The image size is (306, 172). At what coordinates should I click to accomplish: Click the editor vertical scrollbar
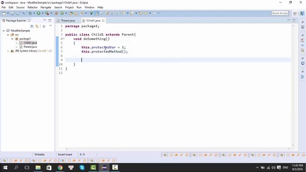click(293, 85)
